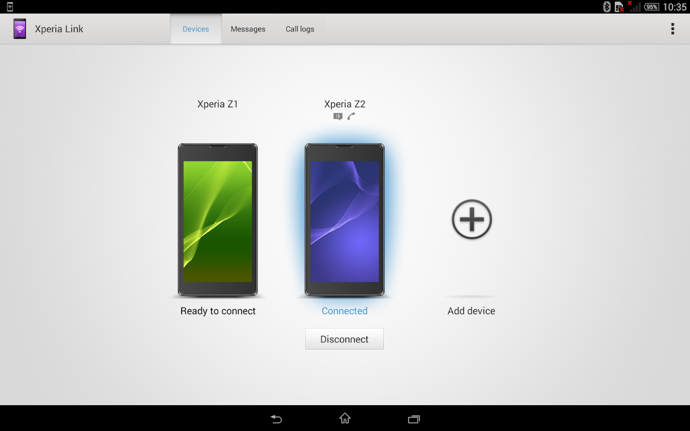Tap the Android home navigation icon
690x431 pixels.
click(x=345, y=419)
